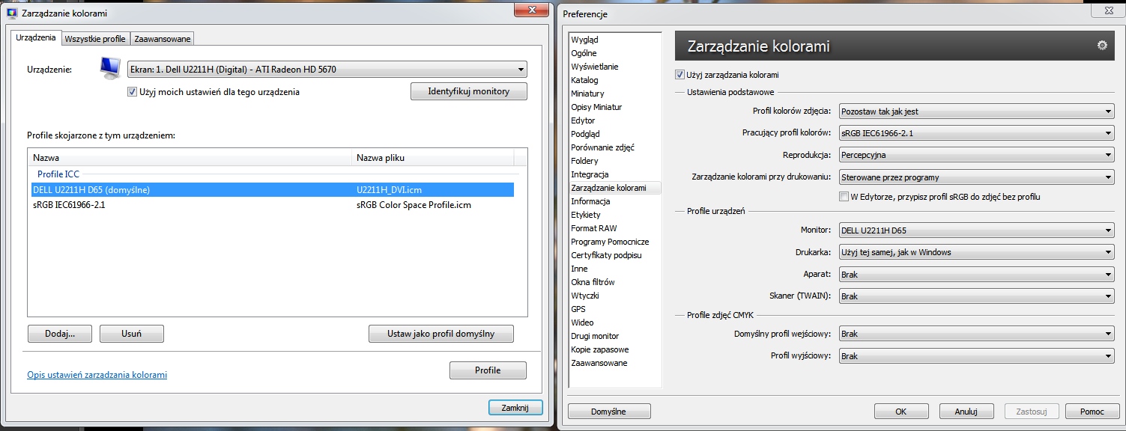Expand the 'Pracujący profil kolorów' dropdown

click(977, 133)
